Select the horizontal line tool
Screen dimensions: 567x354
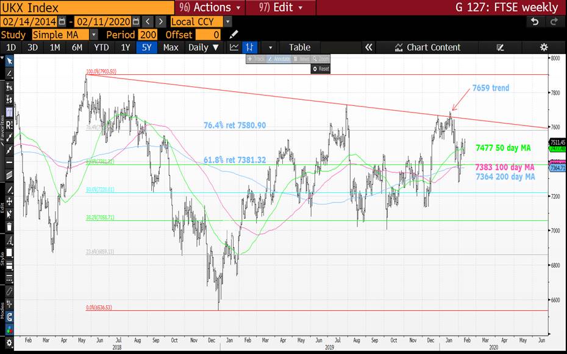point(9,162)
